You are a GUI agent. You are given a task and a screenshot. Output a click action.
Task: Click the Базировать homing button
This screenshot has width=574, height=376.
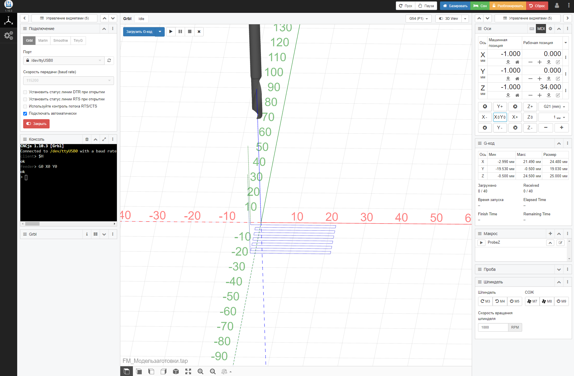point(455,6)
